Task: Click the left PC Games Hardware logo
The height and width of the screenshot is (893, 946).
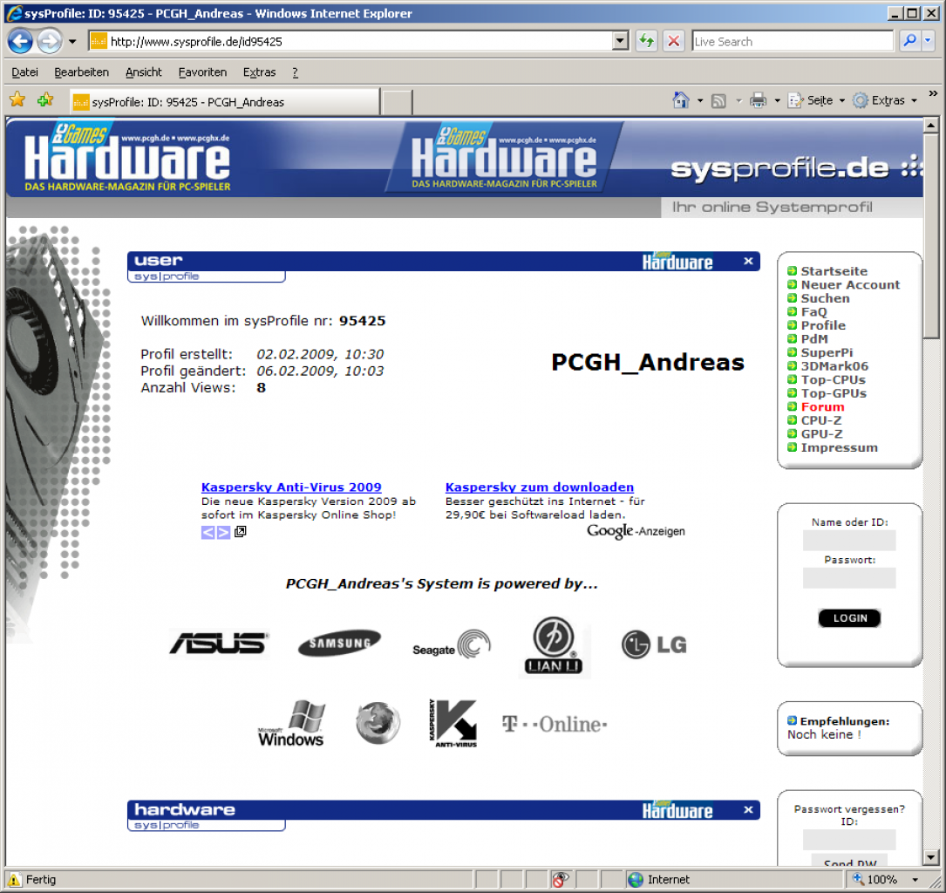Action: (x=127, y=158)
